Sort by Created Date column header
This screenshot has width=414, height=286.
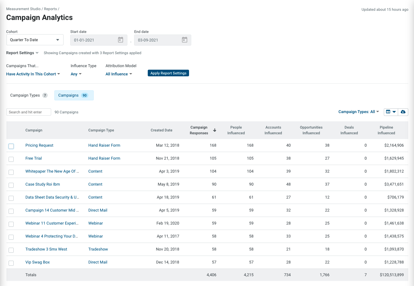tap(161, 130)
